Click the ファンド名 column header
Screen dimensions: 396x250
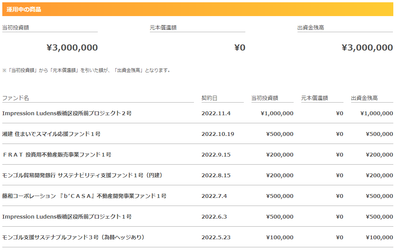pyautogui.click(x=16, y=98)
